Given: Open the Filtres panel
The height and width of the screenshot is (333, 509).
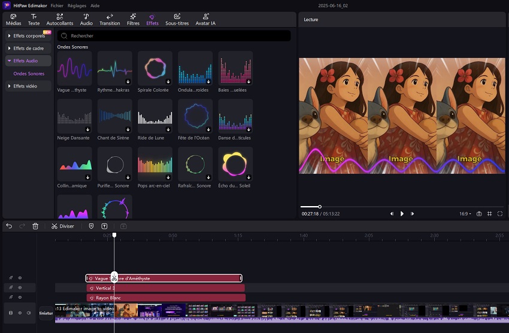Looking at the screenshot, I should click(x=133, y=20).
